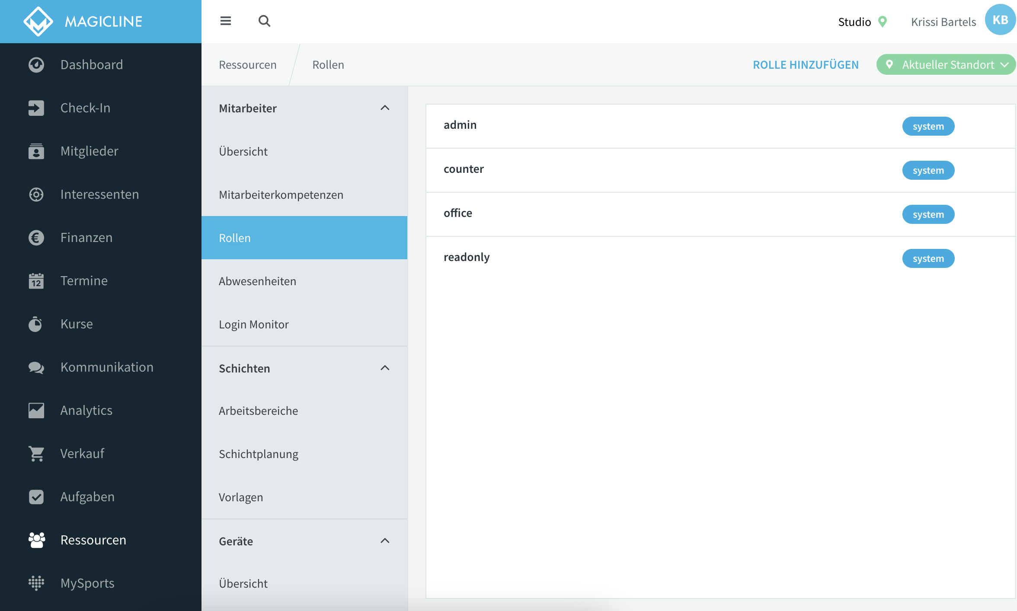Open the office role row
Image resolution: width=1017 pixels, height=611 pixels.
tap(721, 214)
